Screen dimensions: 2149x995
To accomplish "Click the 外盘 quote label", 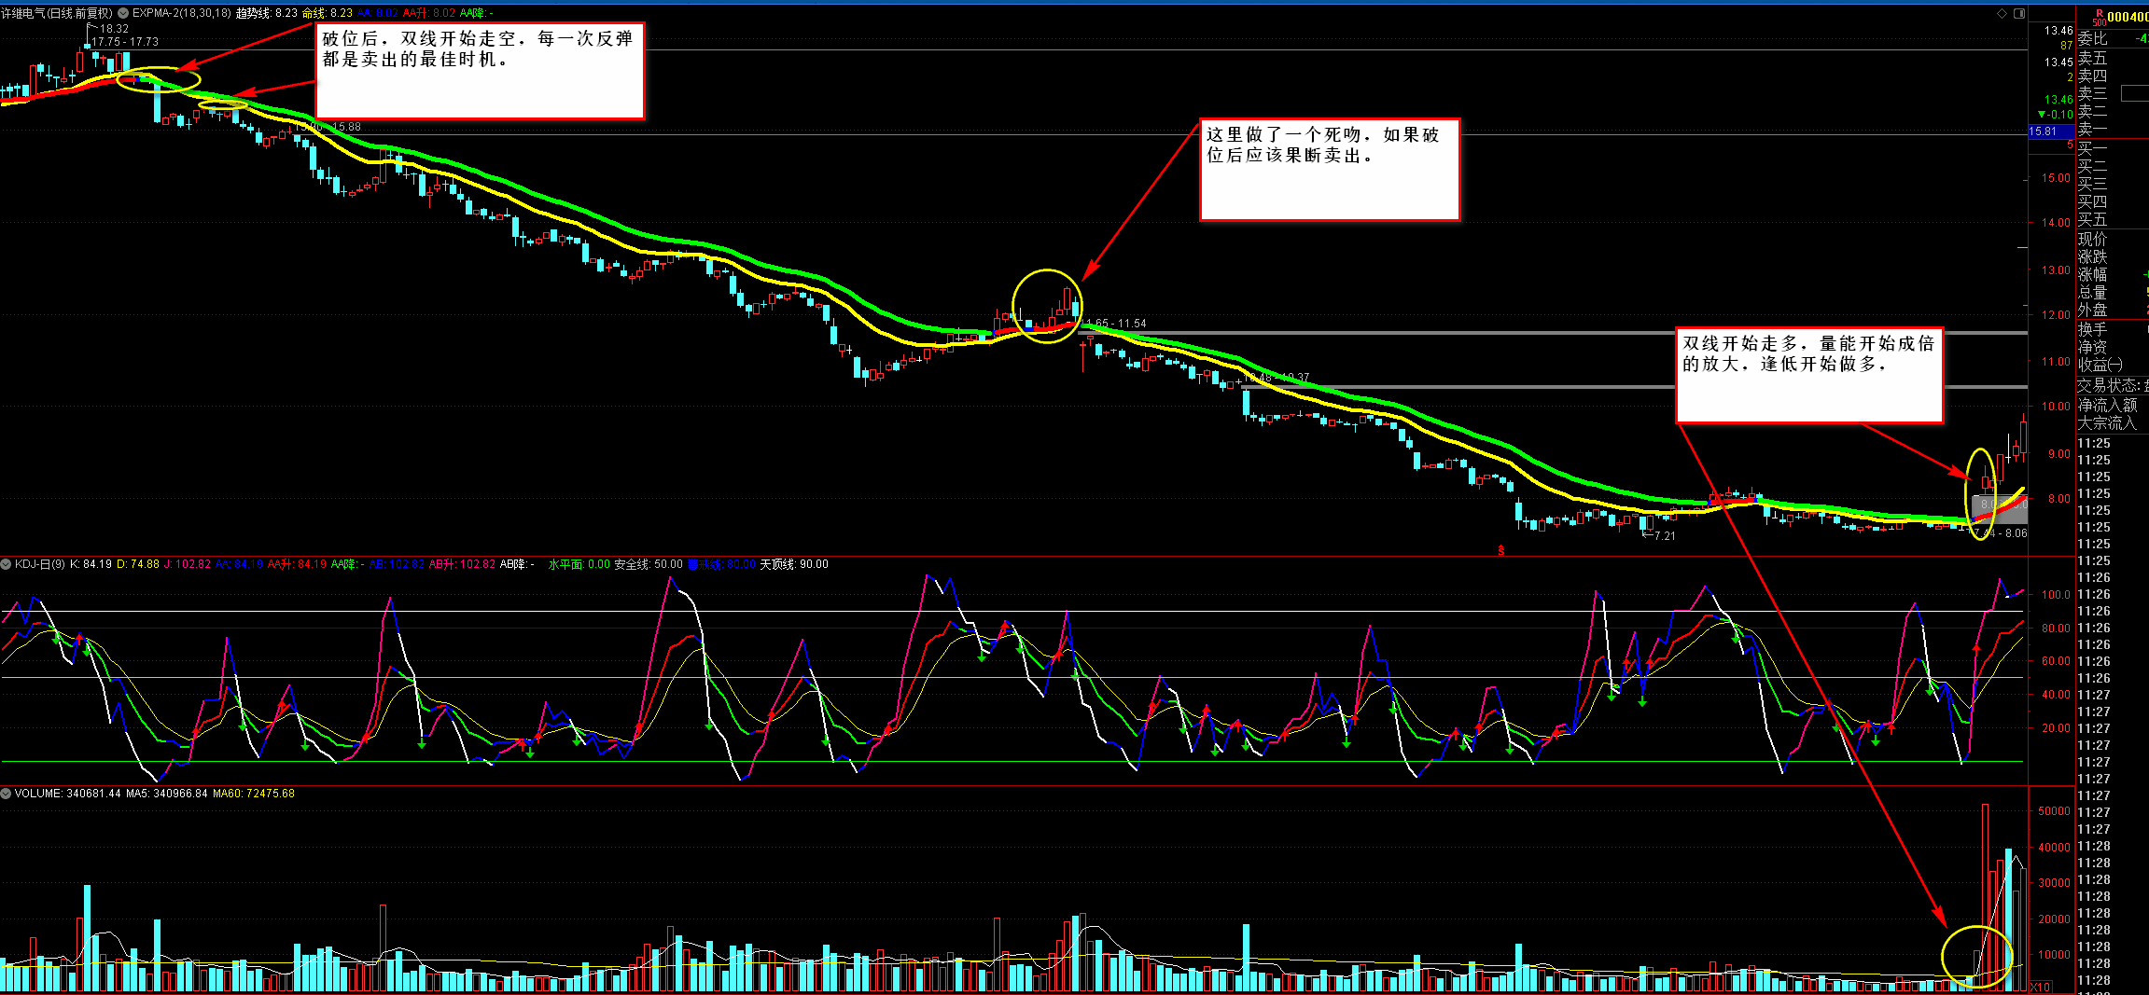I will pyautogui.click(x=2093, y=310).
